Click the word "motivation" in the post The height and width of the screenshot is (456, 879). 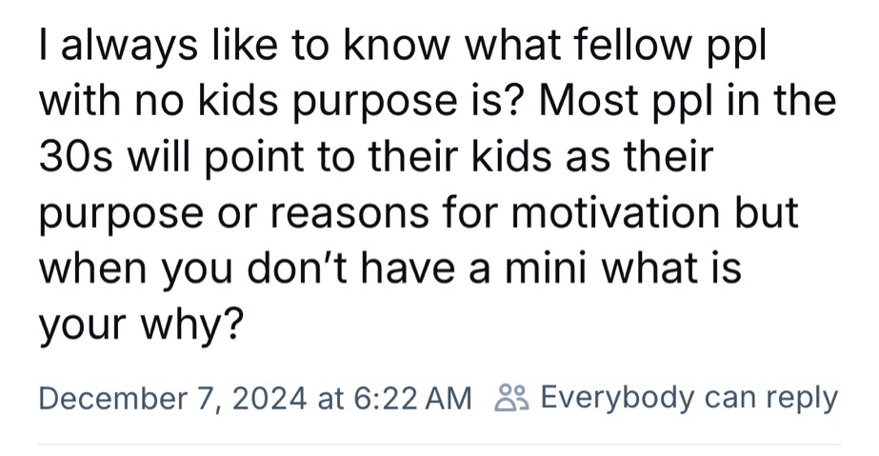626,211
